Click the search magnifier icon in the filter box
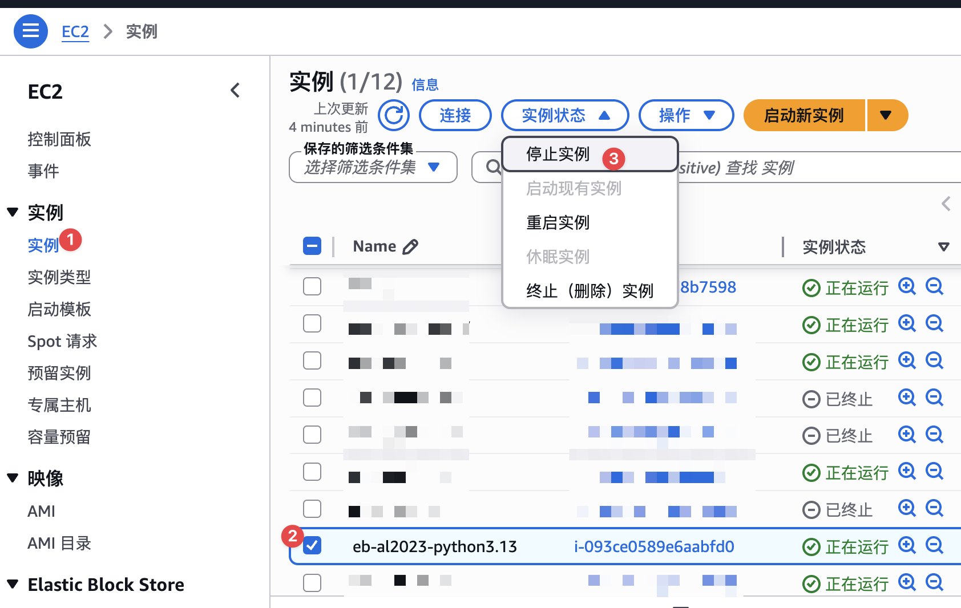The width and height of the screenshot is (961, 608). tap(493, 167)
